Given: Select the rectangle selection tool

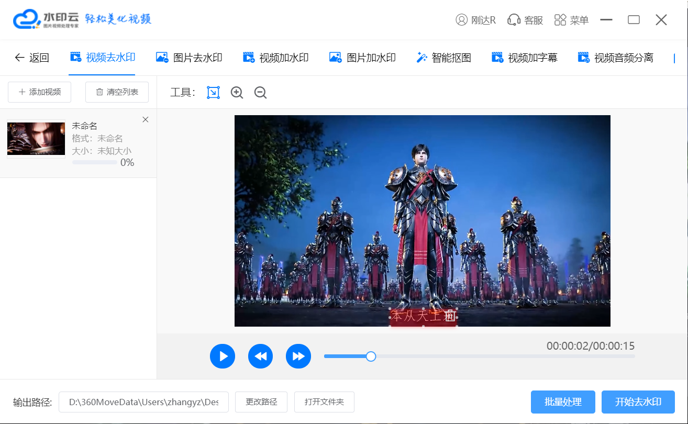Looking at the screenshot, I should point(213,93).
